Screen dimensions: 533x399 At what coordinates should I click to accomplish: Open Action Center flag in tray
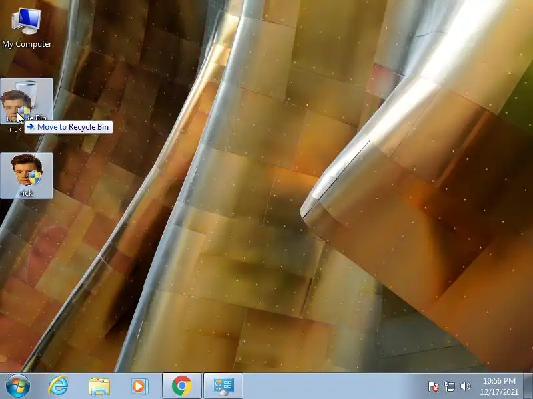[x=434, y=386]
